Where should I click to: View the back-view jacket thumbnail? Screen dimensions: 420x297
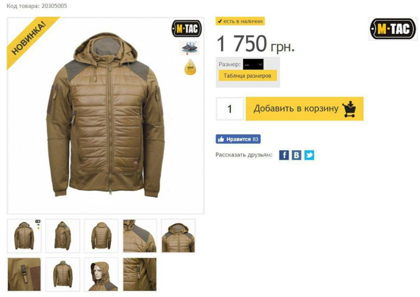click(102, 236)
